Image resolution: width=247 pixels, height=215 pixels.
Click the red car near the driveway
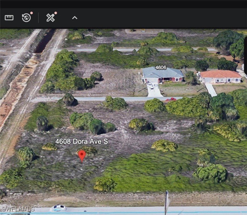pyautogui.click(x=171, y=99)
